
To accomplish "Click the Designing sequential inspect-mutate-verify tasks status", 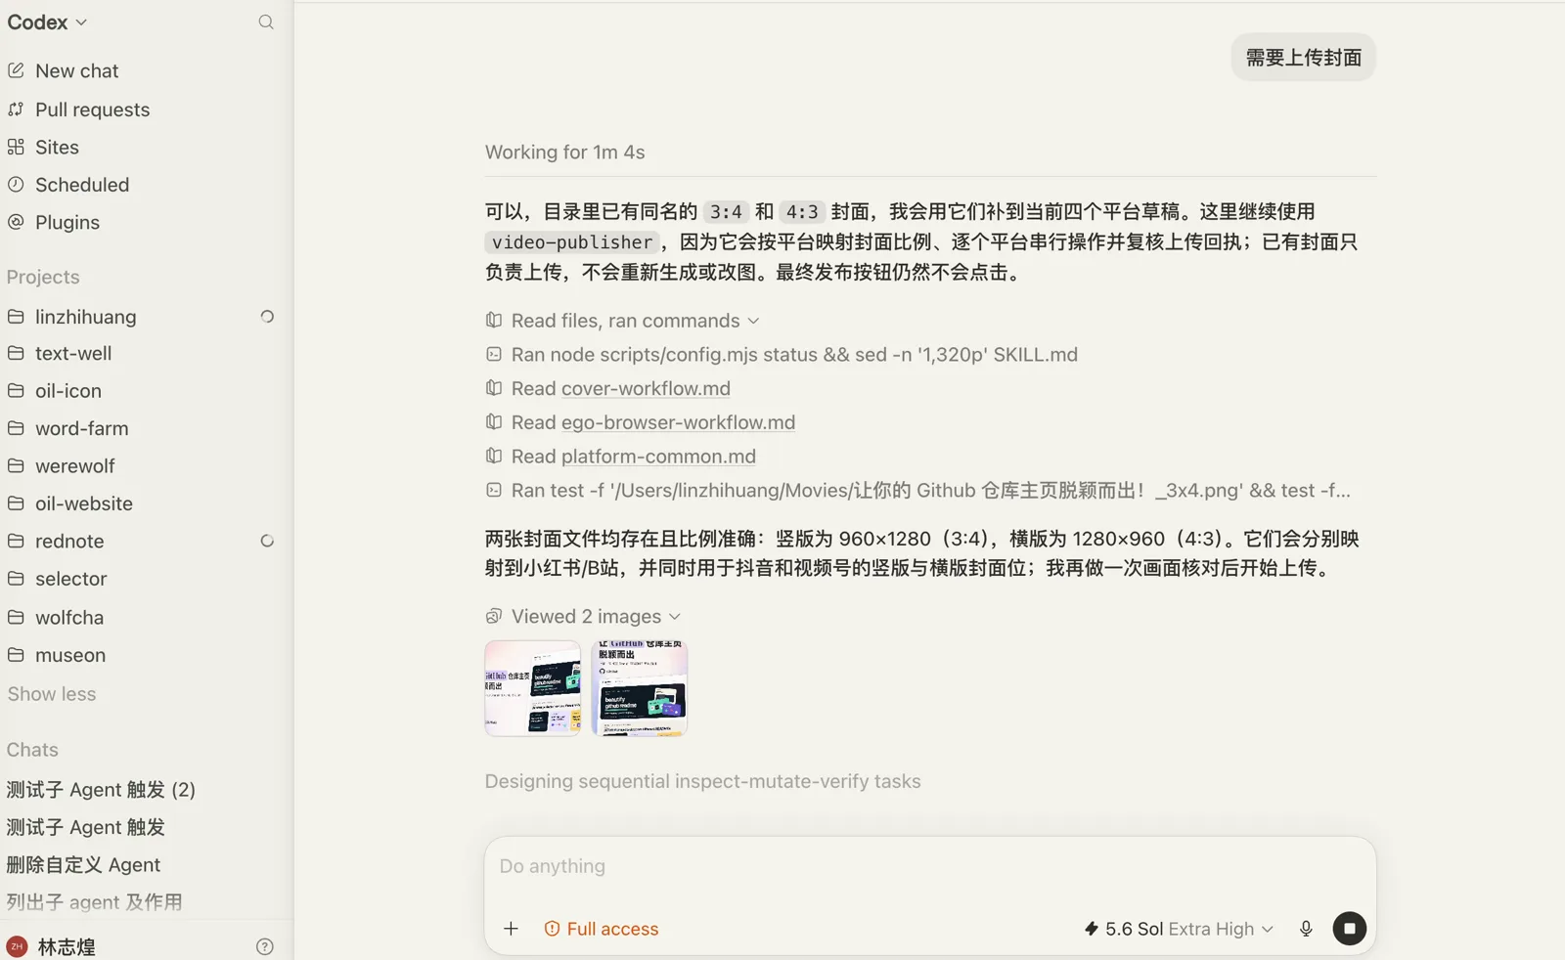I will tap(702, 781).
